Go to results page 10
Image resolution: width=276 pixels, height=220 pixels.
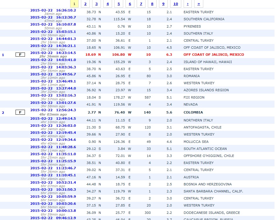176,4
